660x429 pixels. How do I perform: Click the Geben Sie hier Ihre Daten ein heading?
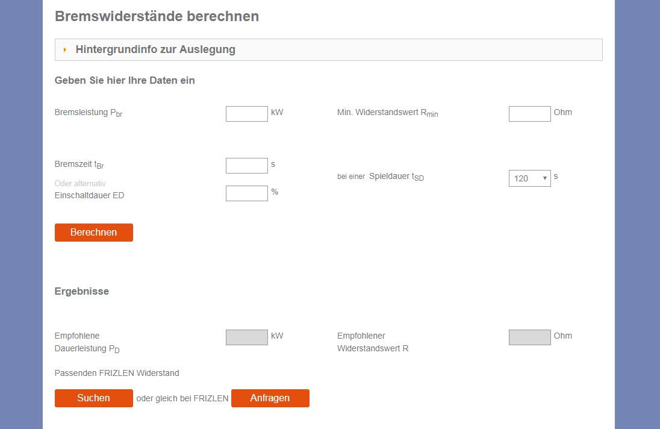pos(125,80)
